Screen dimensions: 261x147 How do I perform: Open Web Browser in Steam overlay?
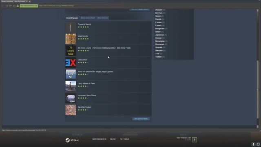pos(99,139)
